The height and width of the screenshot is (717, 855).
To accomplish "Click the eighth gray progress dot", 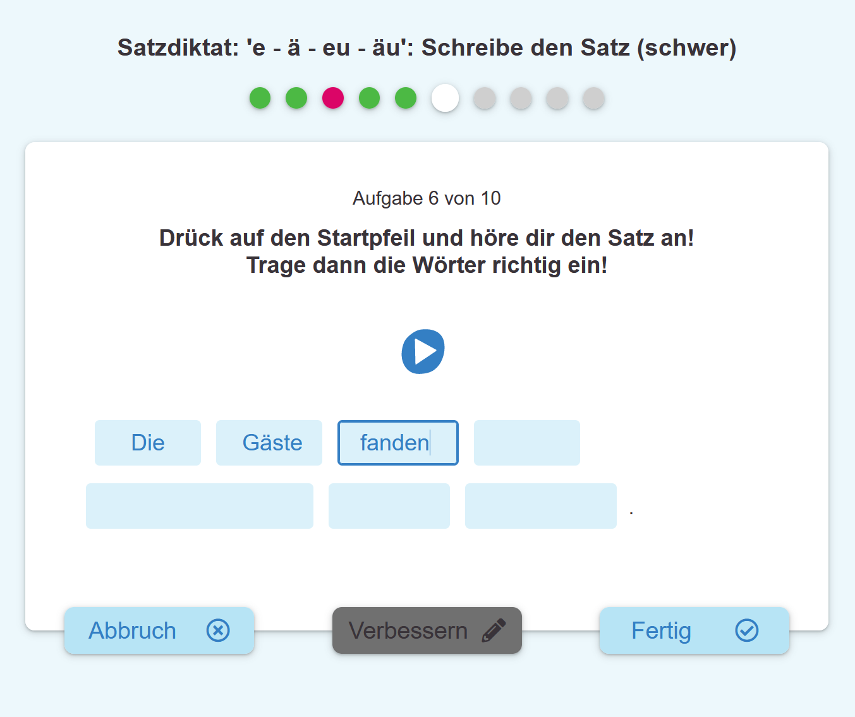I will [520, 98].
